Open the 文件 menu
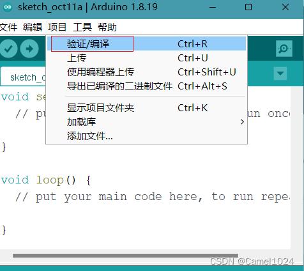304x271 pixels. point(8,27)
